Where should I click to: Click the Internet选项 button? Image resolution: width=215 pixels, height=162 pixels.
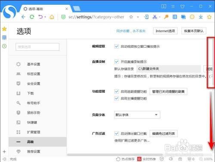(165, 31)
